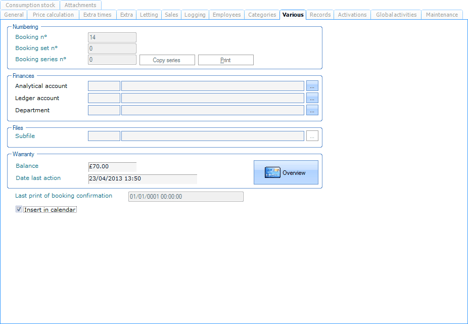468x324 pixels.
Task: Click the Subfile browse button
Action: (x=312, y=136)
